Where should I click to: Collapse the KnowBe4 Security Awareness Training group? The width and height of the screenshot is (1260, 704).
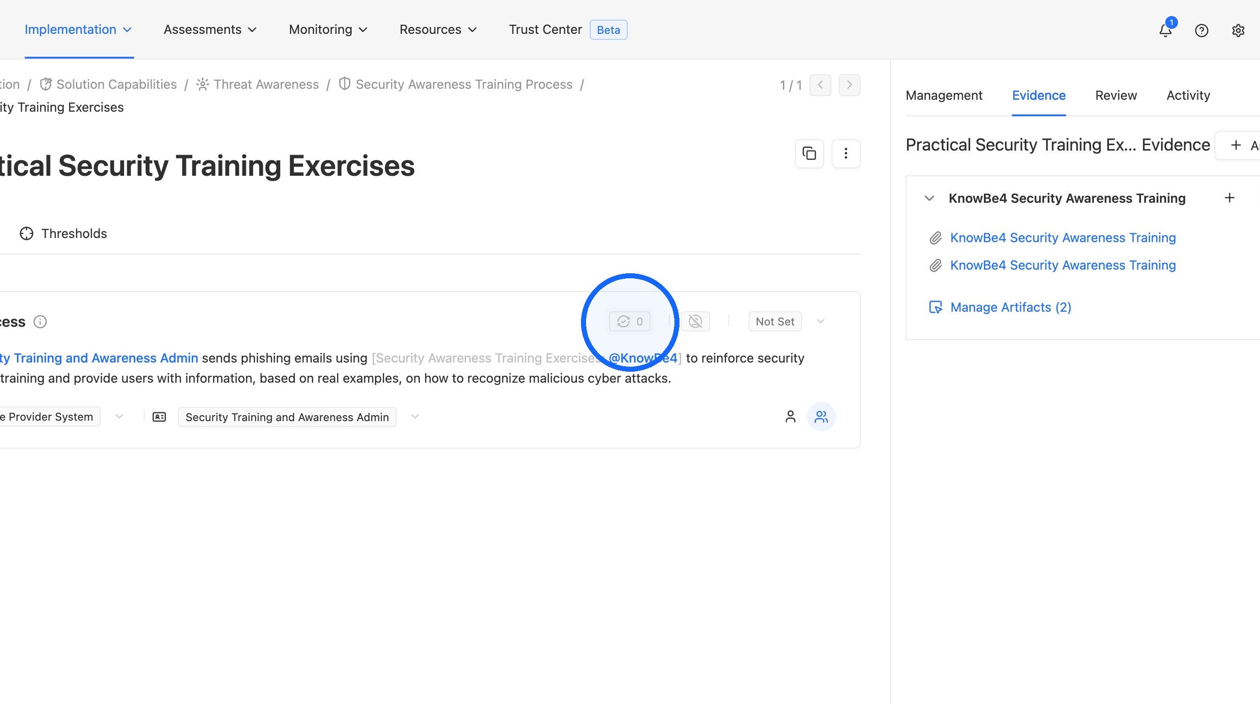pyautogui.click(x=929, y=198)
